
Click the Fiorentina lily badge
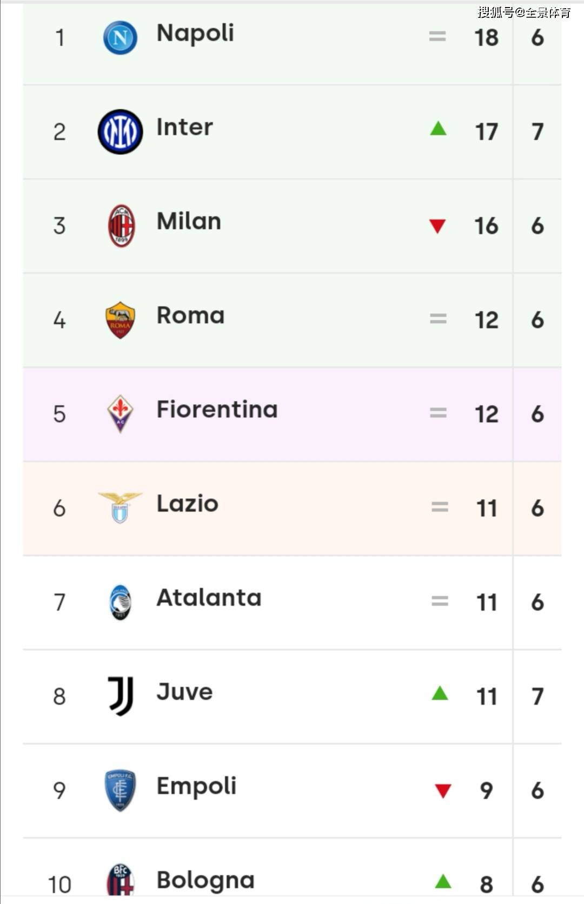[x=120, y=414]
